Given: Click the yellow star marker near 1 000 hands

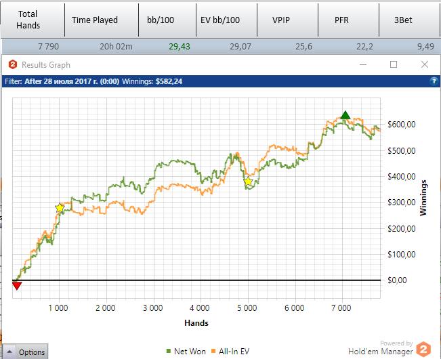Looking at the screenshot, I should point(60,208).
